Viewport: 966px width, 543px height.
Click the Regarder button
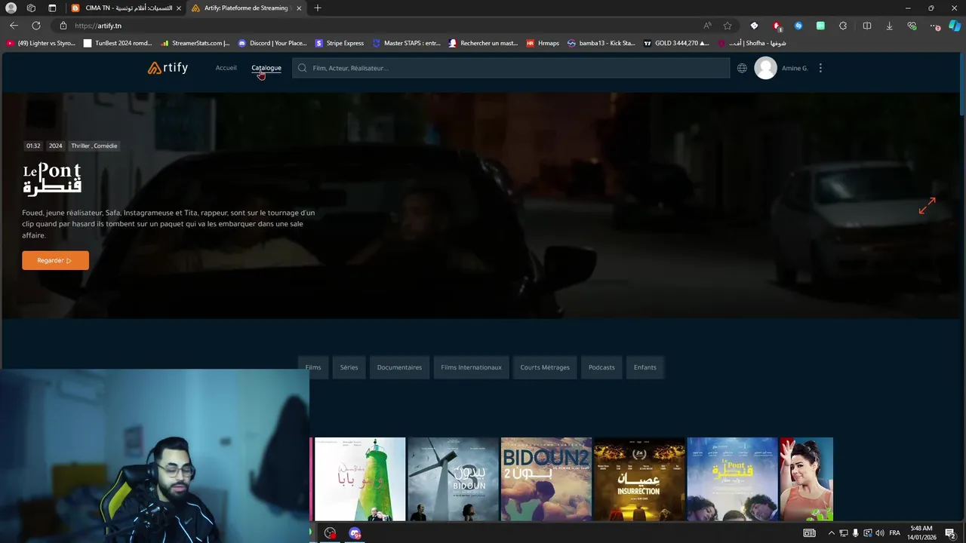tap(55, 260)
